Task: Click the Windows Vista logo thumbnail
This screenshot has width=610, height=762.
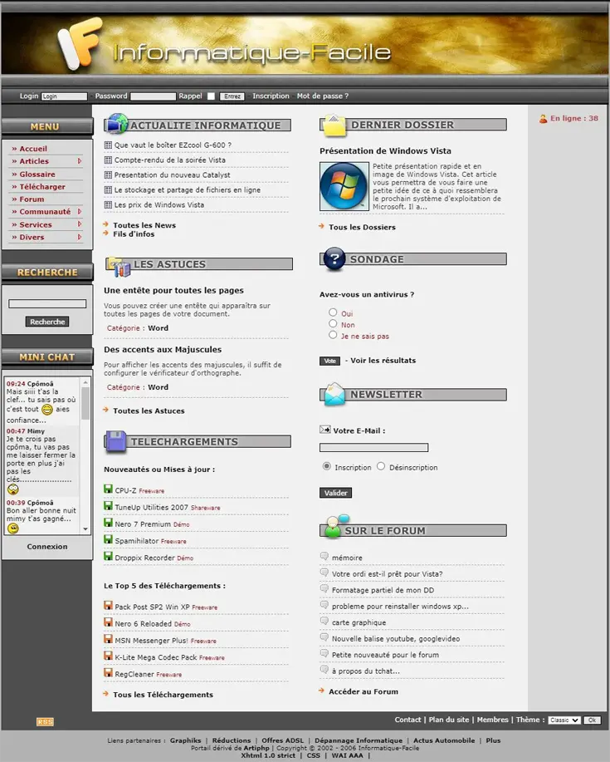Action: click(344, 186)
